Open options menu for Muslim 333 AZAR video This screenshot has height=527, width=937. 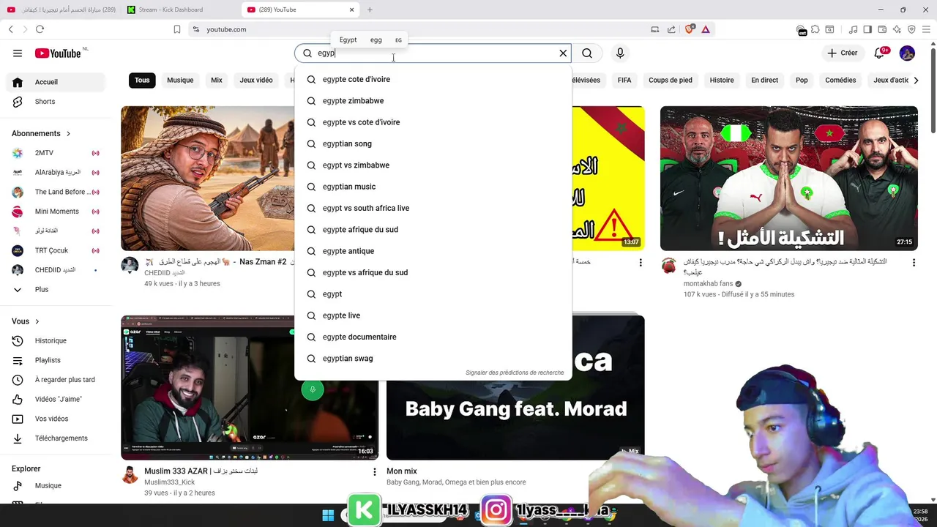click(375, 472)
